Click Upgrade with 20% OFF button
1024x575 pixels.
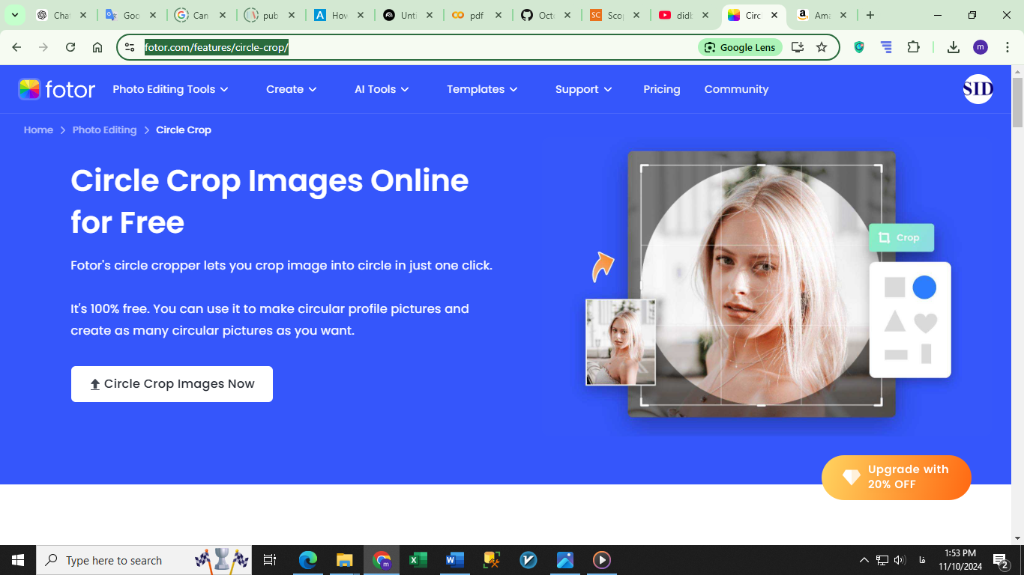point(896,477)
